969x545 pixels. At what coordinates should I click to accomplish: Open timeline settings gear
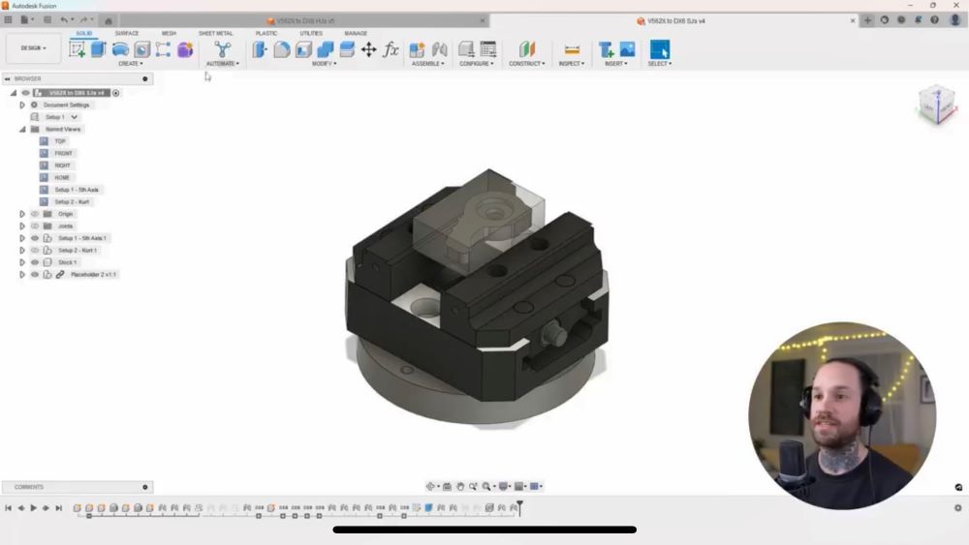958,508
